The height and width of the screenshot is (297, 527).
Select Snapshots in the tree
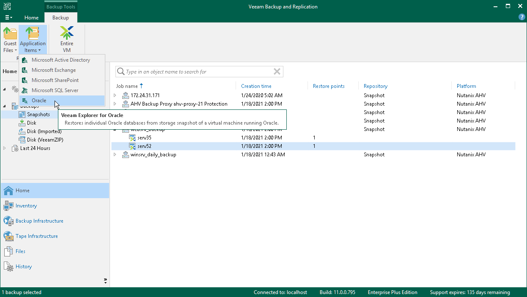(x=38, y=114)
